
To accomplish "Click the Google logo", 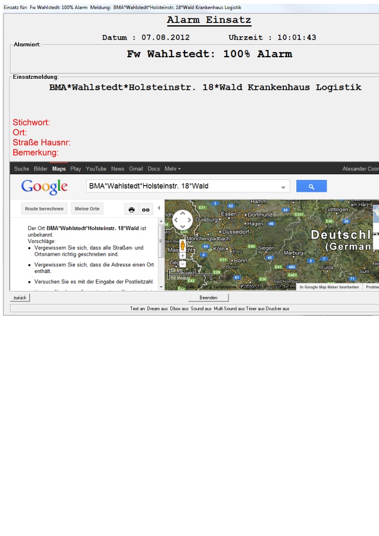I will tap(44, 187).
